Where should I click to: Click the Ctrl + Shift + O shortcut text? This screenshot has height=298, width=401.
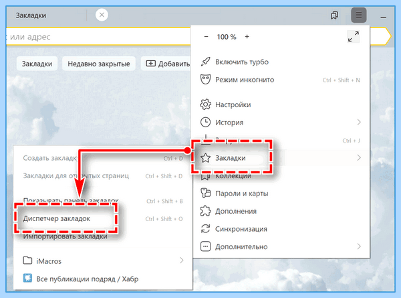(164, 219)
